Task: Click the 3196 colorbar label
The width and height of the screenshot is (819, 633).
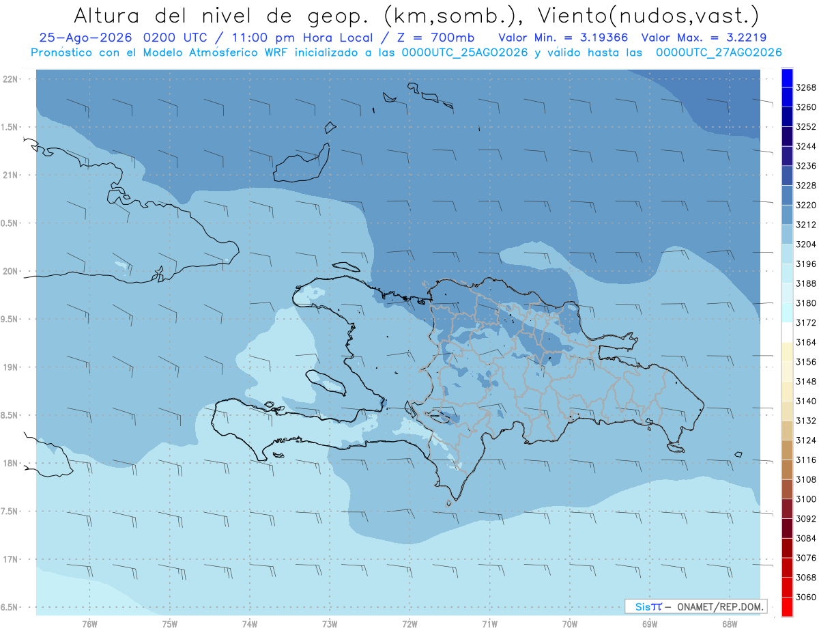Action: (x=806, y=264)
